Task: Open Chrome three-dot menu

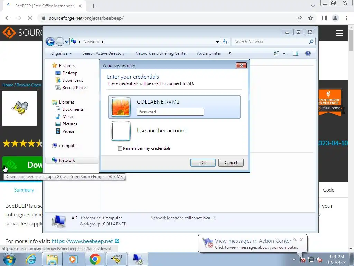Action: 346,18
